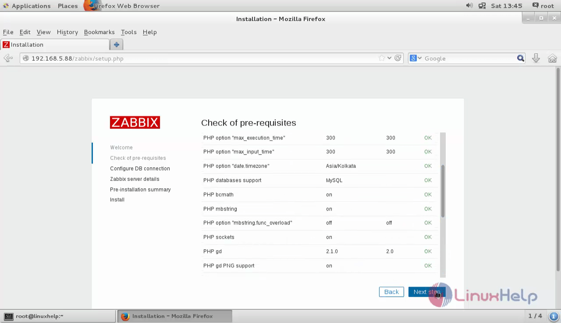Click the "Asia/Kolkata" timezone value
Viewport: 561px width, 323px height.
tap(341, 166)
